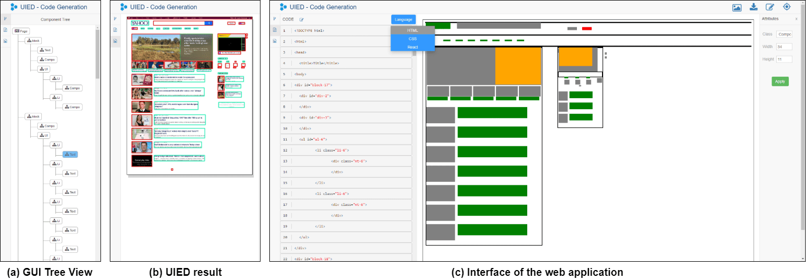
Task: Click the image icon in the top-right toolbar
Action: (737, 7)
